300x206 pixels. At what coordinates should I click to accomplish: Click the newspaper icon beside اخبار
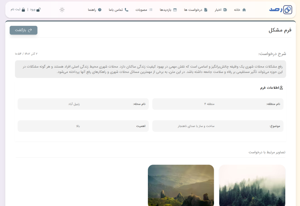pyautogui.click(x=225, y=10)
